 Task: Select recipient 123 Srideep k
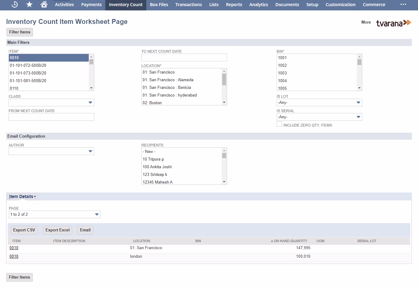pos(181,175)
